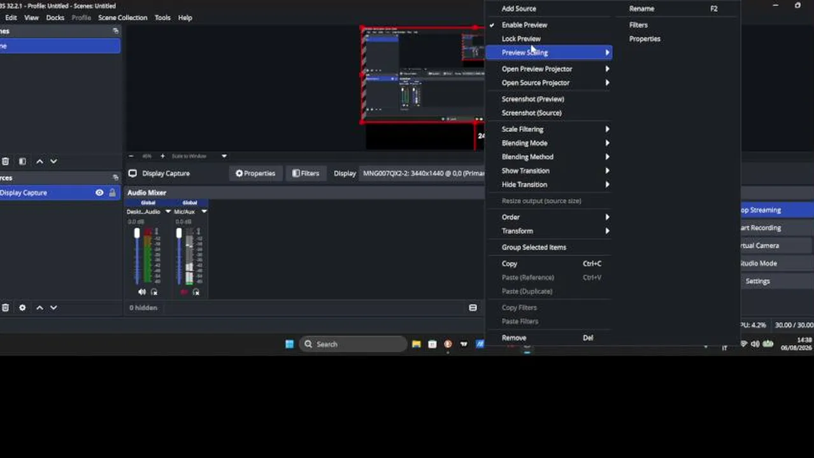
Task: Expand Transform submenu
Action: (x=548, y=231)
